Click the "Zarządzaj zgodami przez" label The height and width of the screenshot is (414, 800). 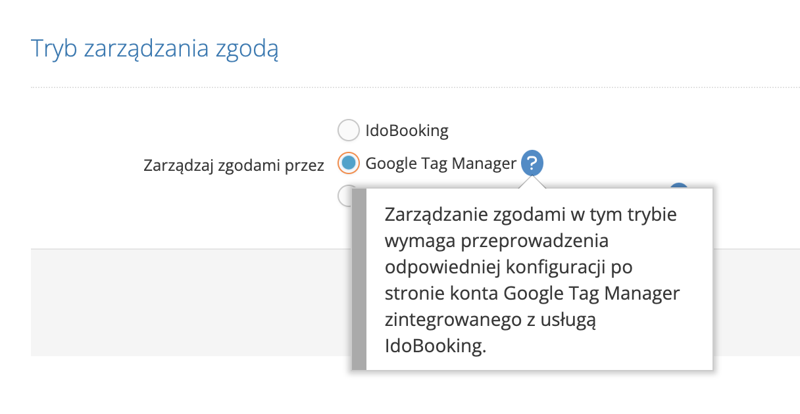click(234, 165)
